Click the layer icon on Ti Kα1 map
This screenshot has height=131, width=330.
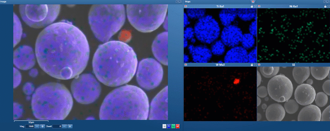(x=185, y=6)
